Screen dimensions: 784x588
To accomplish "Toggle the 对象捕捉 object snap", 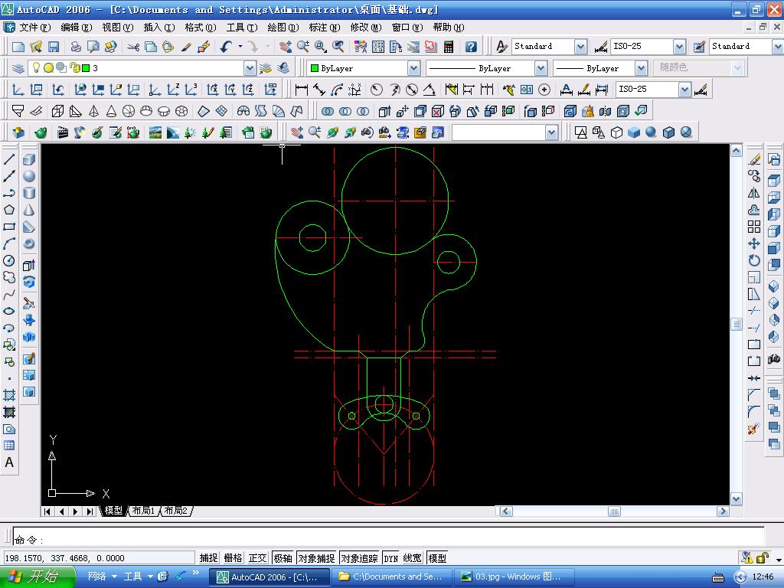I will pyautogui.click(x=316, y=558).
